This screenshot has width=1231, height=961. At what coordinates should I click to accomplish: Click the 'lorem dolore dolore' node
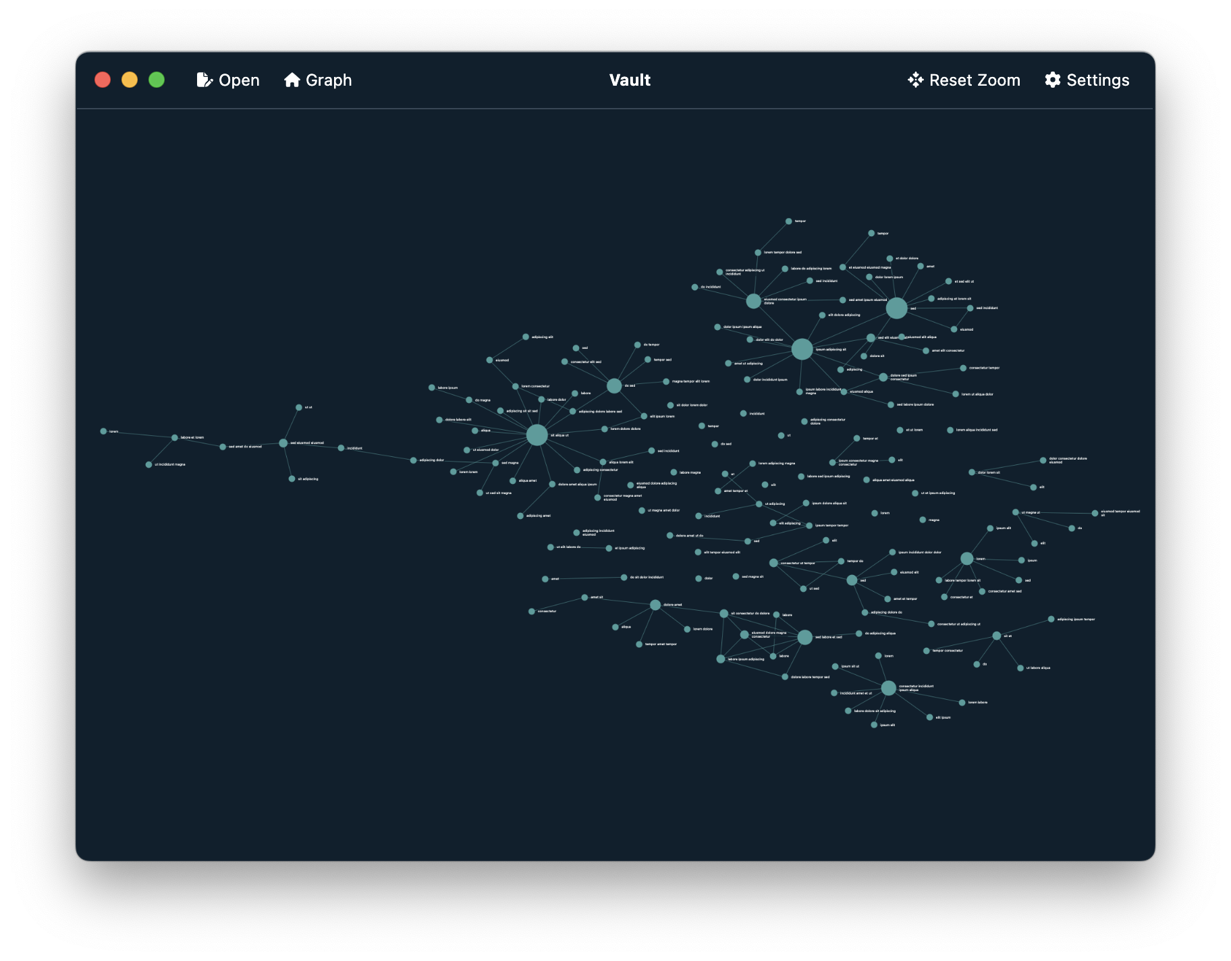point(605,429)
